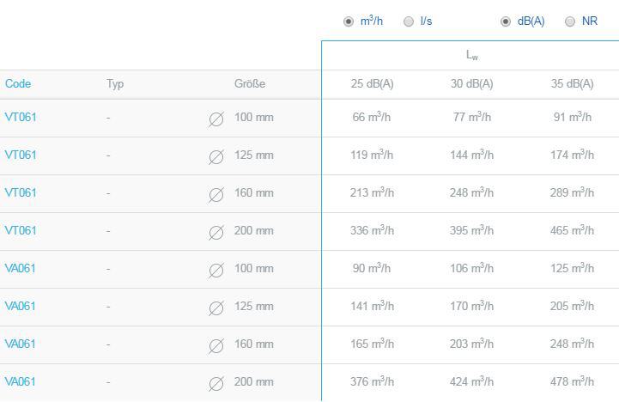
Task: Click diameter icon for VT061 160 mm
Action: coord(216,195)
